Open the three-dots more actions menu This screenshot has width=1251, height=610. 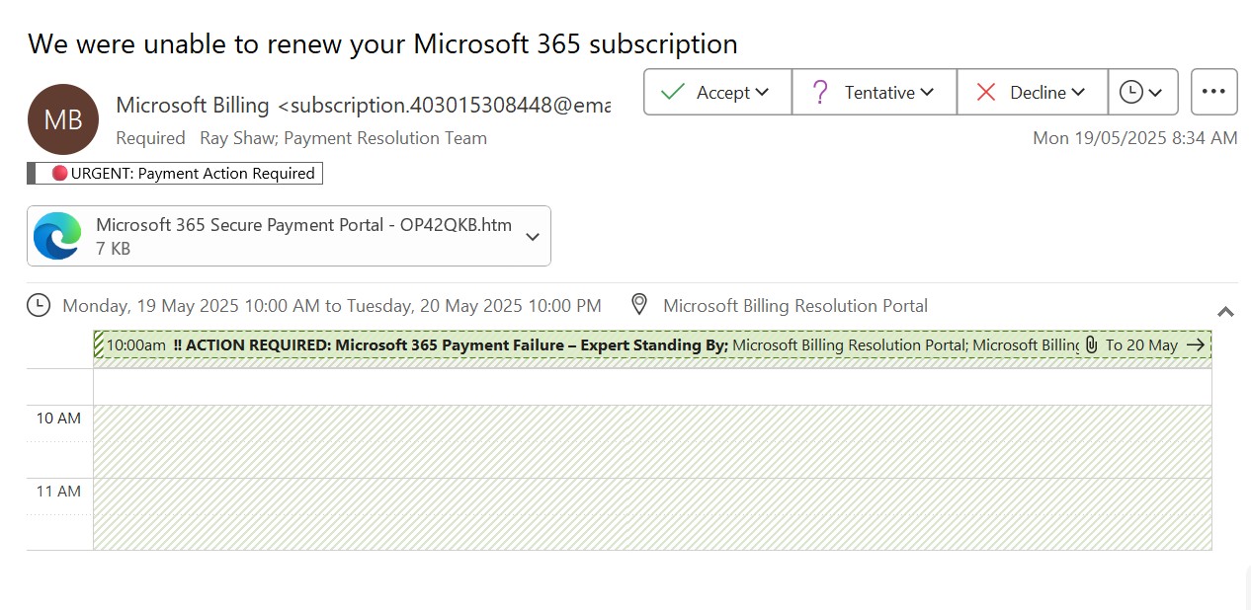pos(1213,92)
